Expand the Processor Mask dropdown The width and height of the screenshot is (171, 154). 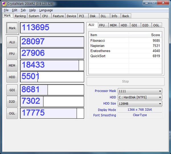[x=140, y=91]
